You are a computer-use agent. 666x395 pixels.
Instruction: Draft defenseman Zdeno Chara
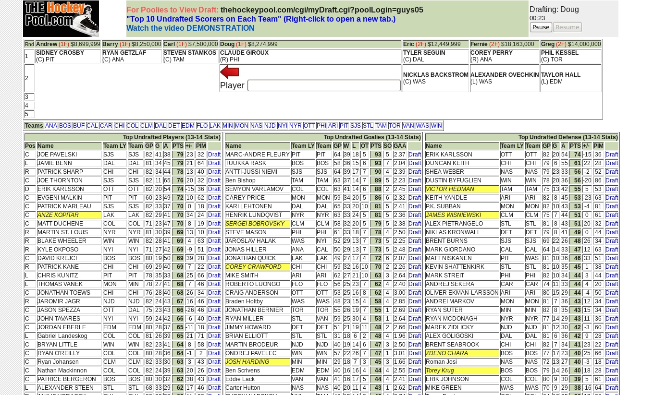click(612, 353)
